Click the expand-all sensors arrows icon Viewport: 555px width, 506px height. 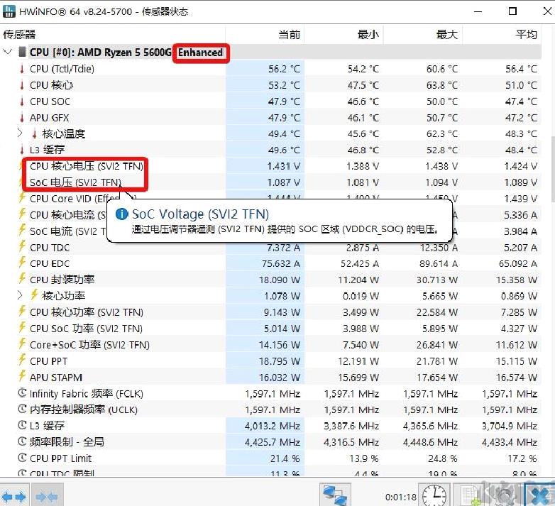tap(14, 497)
